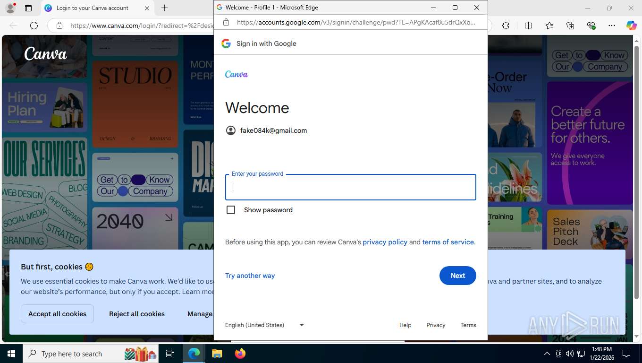Open the Privacy link in sign-in footer

436,325
